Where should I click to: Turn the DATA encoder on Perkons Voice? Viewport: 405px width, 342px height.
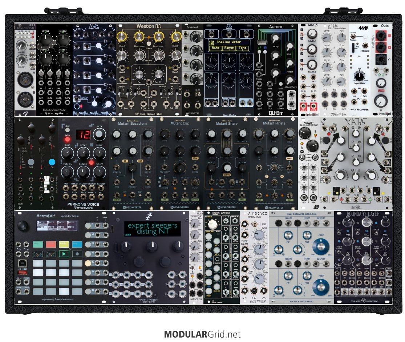click(99, 134)
